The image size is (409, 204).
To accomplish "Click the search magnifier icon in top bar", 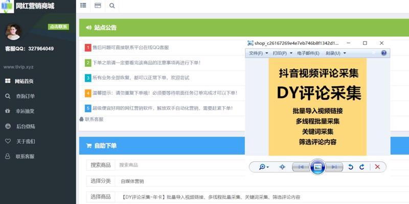I will tap(112, 6).
